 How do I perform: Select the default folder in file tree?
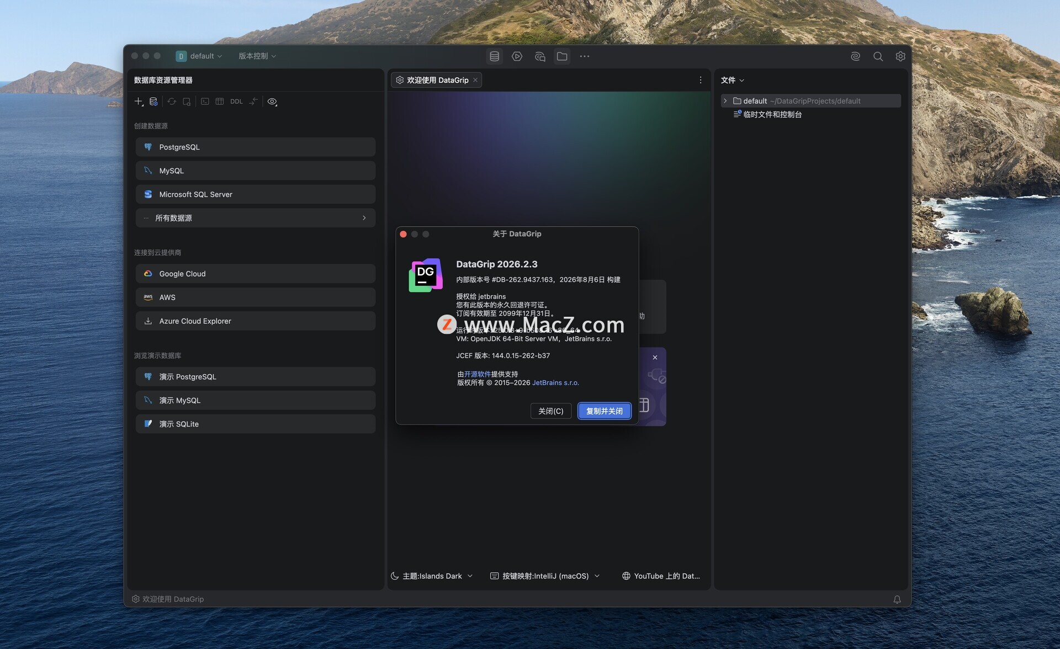811,101
